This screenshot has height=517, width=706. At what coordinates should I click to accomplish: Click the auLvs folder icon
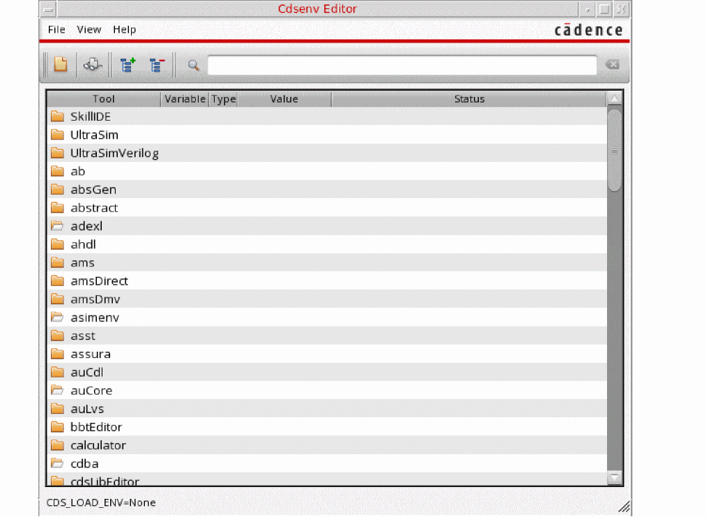click(57, 408)
